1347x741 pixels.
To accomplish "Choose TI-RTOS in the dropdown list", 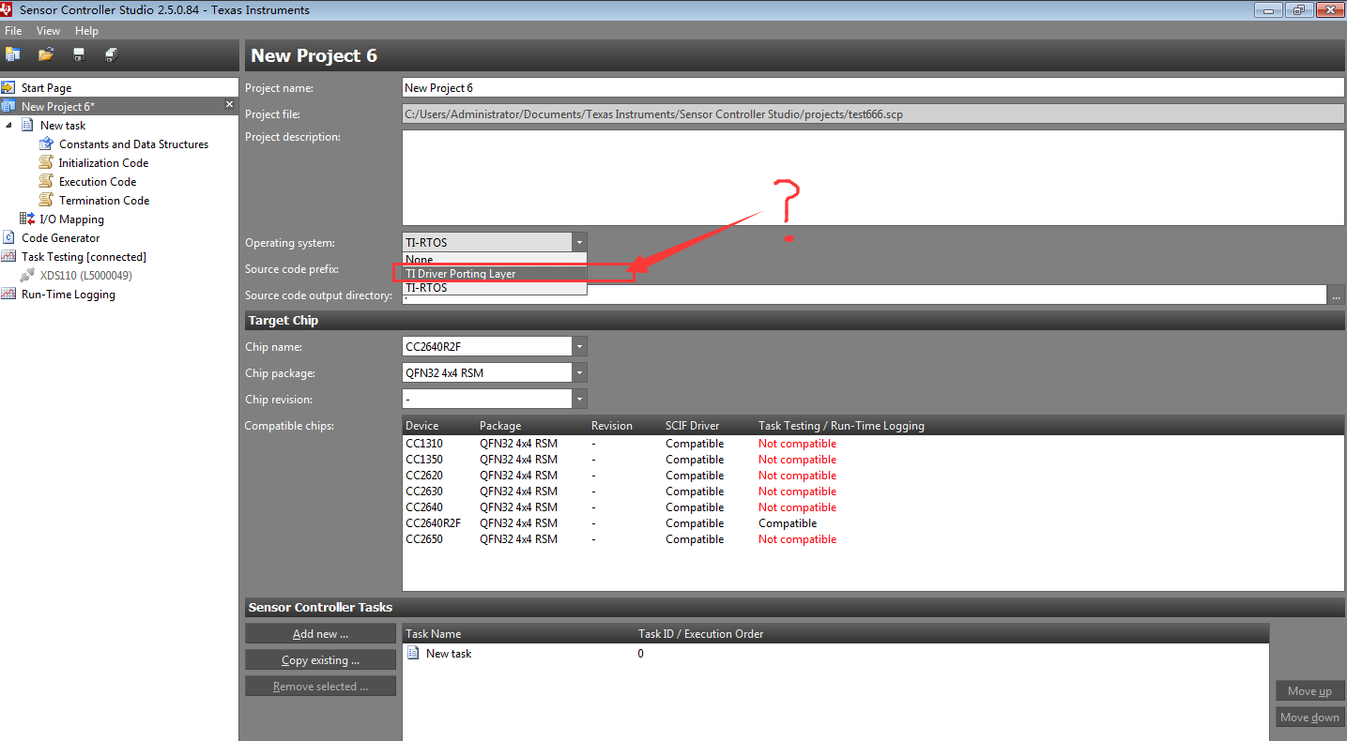I will tap(495, 288).
